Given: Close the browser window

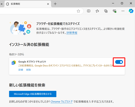Looking at the screenshot, I should (x=131, y=3).
